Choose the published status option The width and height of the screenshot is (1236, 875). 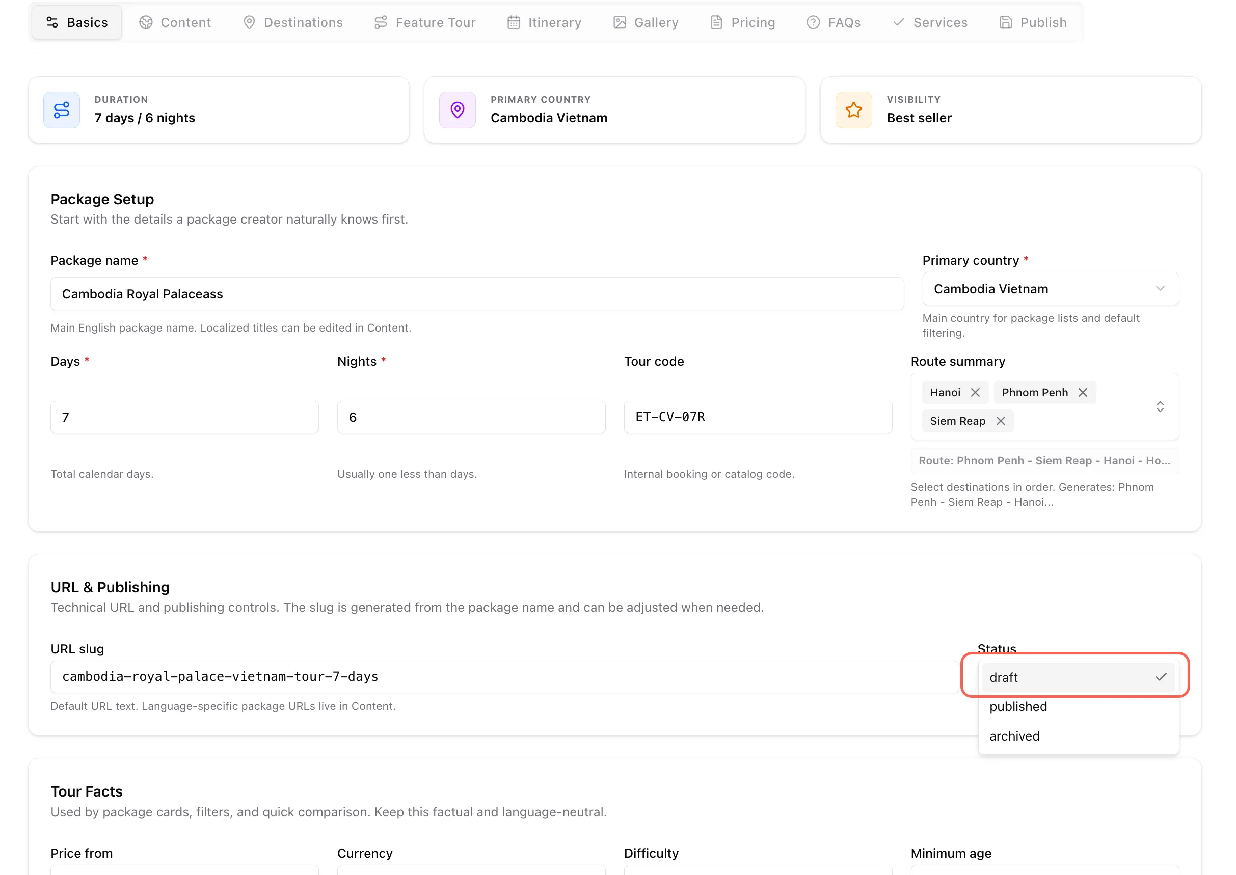point(1078,706)
